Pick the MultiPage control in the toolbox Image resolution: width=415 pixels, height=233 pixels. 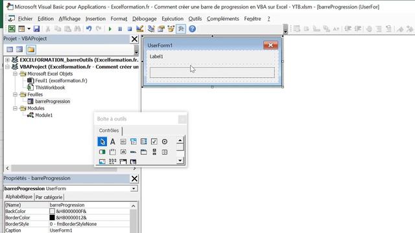(144, 152)
